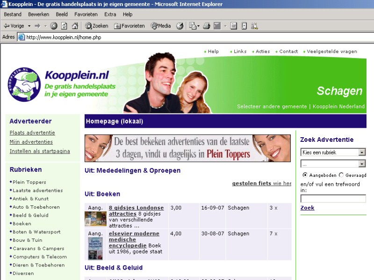Click the Forward arrow toolbar icon
Image resolution: width=374 pixels, height=280 pixels.
(37, 26)
